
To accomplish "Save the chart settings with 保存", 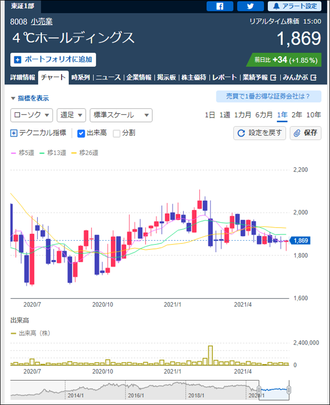I will [x=305, y=133].
